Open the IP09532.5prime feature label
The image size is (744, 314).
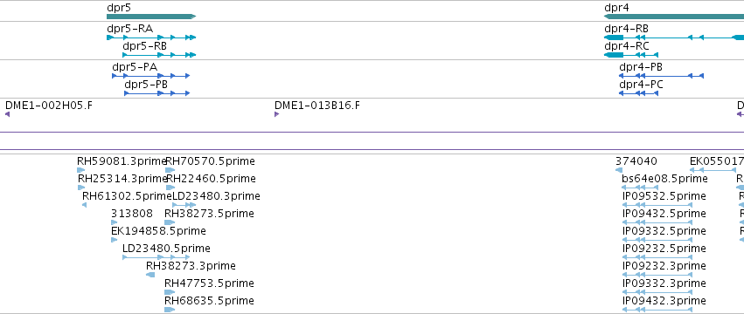click(x=664, y=196)
